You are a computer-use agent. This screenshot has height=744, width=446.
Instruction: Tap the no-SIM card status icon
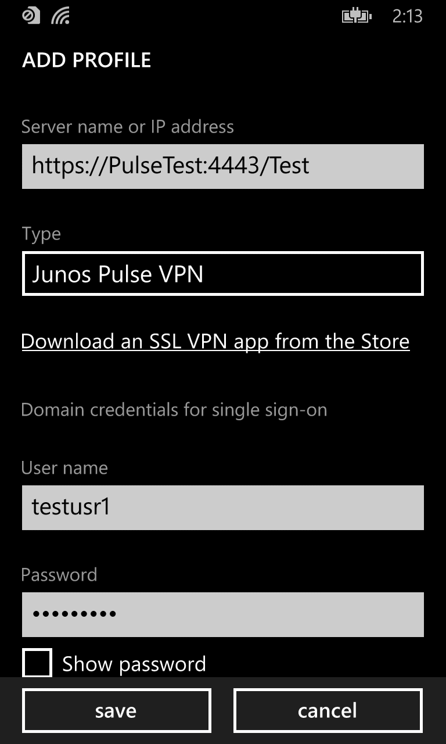pyautogui.click(x=31, y=16)
